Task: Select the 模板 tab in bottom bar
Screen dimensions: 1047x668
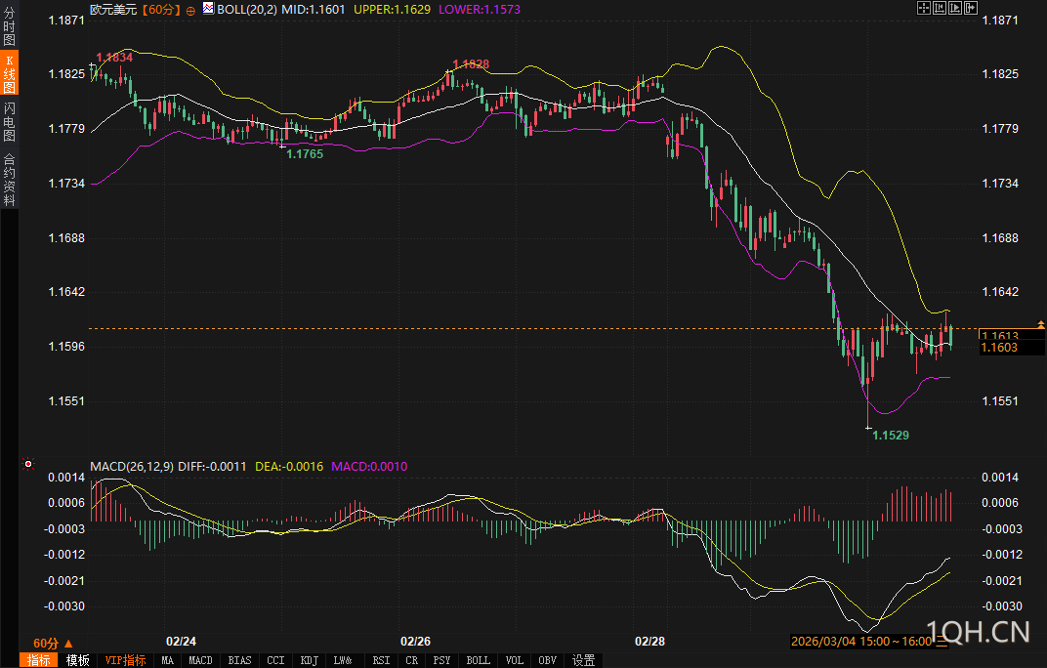Action: point(78,660)
